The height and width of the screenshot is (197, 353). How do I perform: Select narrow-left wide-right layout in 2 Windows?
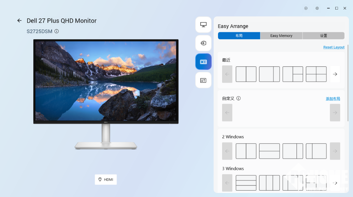(x=316, y=151)
